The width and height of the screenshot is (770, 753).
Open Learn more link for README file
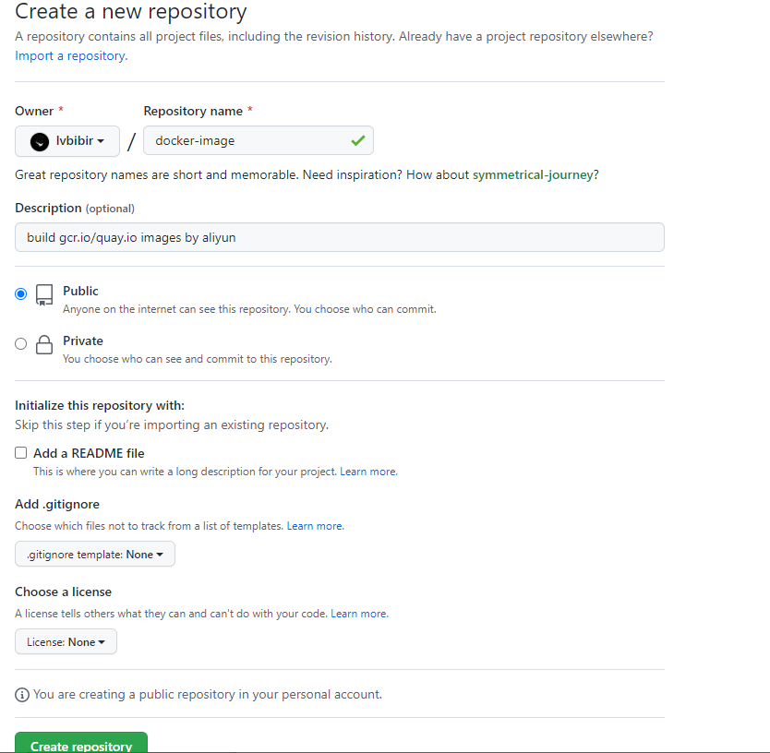(x=368, y=472)
